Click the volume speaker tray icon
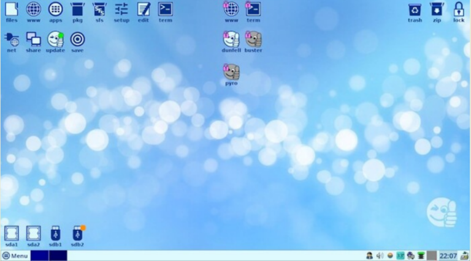 [x=380, y=255]
